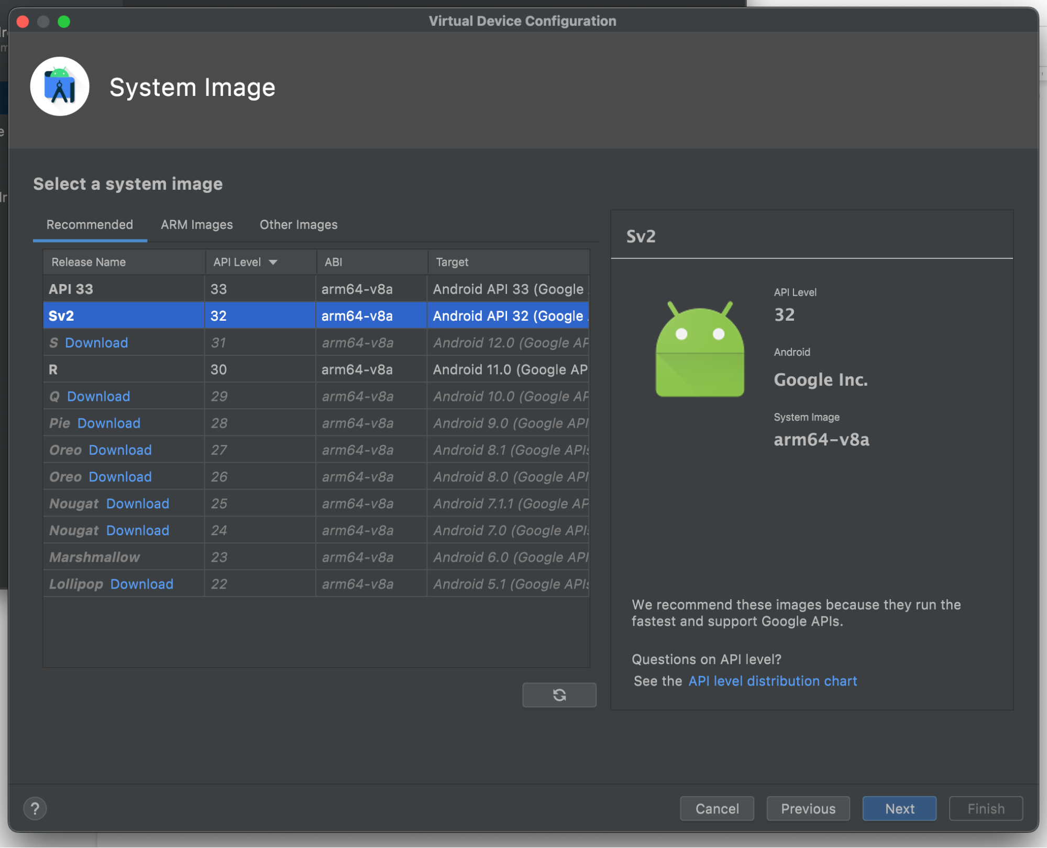
Task: Download the Android 12.0 S image
Action: point(96,342)
